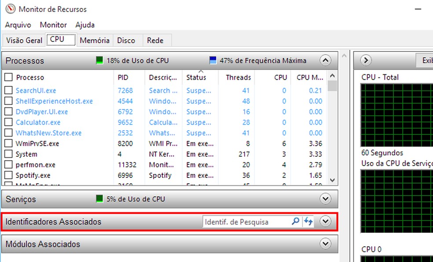Click the refresh arrows icon next to search
The image size is (433, 262).
point(308,221)
